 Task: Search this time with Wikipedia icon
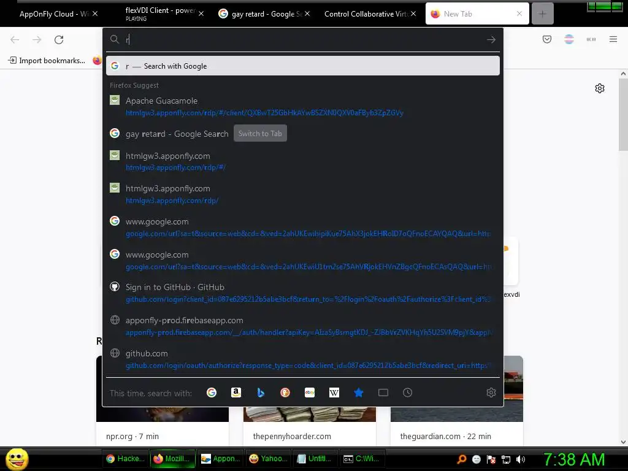[334, 393]
